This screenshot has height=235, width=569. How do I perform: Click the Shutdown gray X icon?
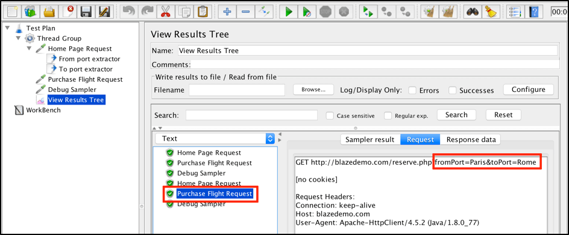344,11
